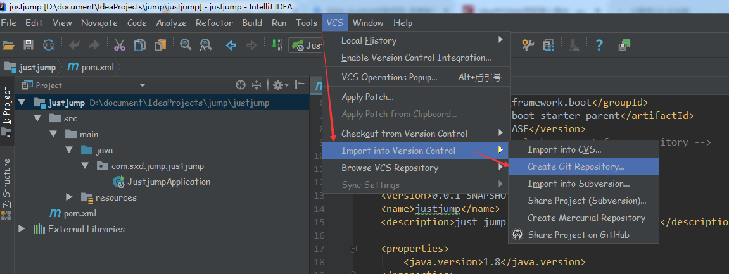The width and height of the screenshot is (729, 274).
Task: Click the Open folder toolbar icon
Action: click(x=8, y=45)
